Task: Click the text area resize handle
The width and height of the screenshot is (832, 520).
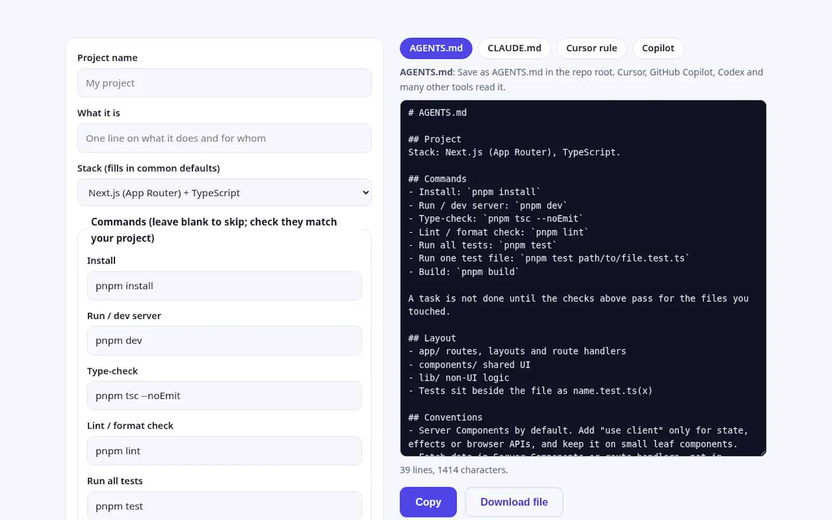Action: 763,453
